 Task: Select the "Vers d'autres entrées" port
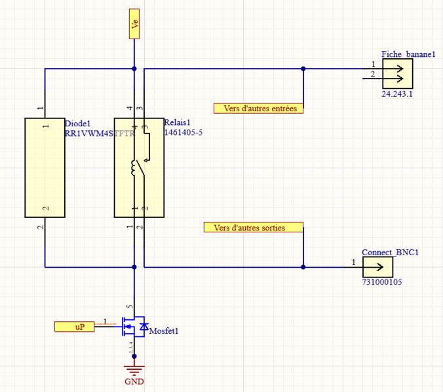(259, 108)
